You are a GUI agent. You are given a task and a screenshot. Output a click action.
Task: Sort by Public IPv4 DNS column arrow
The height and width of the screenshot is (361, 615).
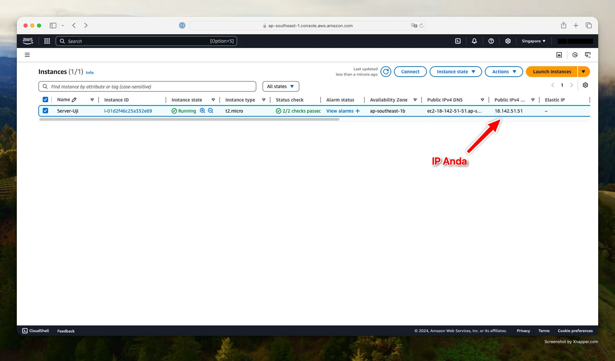482,100
